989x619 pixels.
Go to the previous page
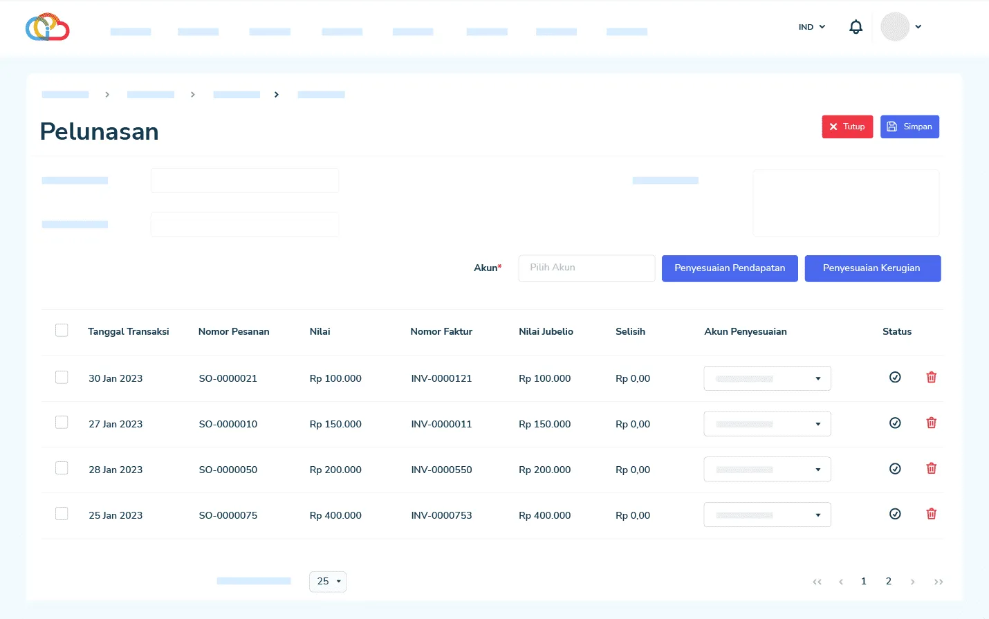(841, 582)
